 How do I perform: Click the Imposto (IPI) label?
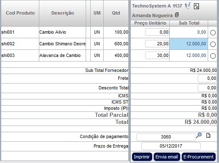[116, 108]
